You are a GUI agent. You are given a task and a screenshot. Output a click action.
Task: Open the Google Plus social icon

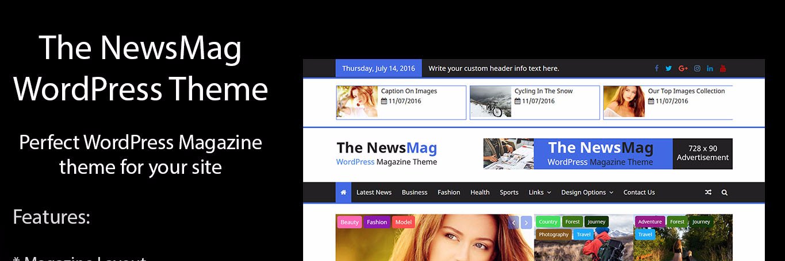(683, 68)
